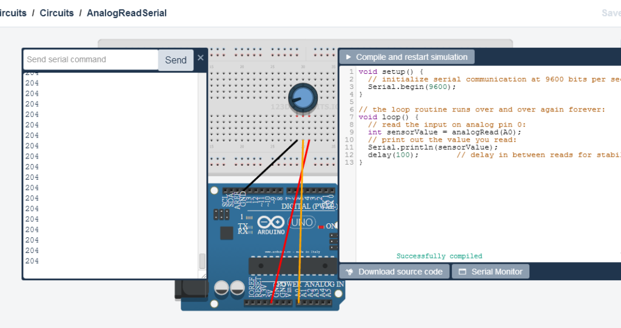Open the AnalogReadSerial breadcrumb
621x328 pixels.
pos(127,13)
